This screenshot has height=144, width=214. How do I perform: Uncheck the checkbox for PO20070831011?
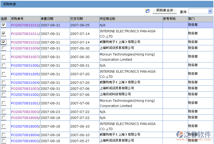(4, 34)
